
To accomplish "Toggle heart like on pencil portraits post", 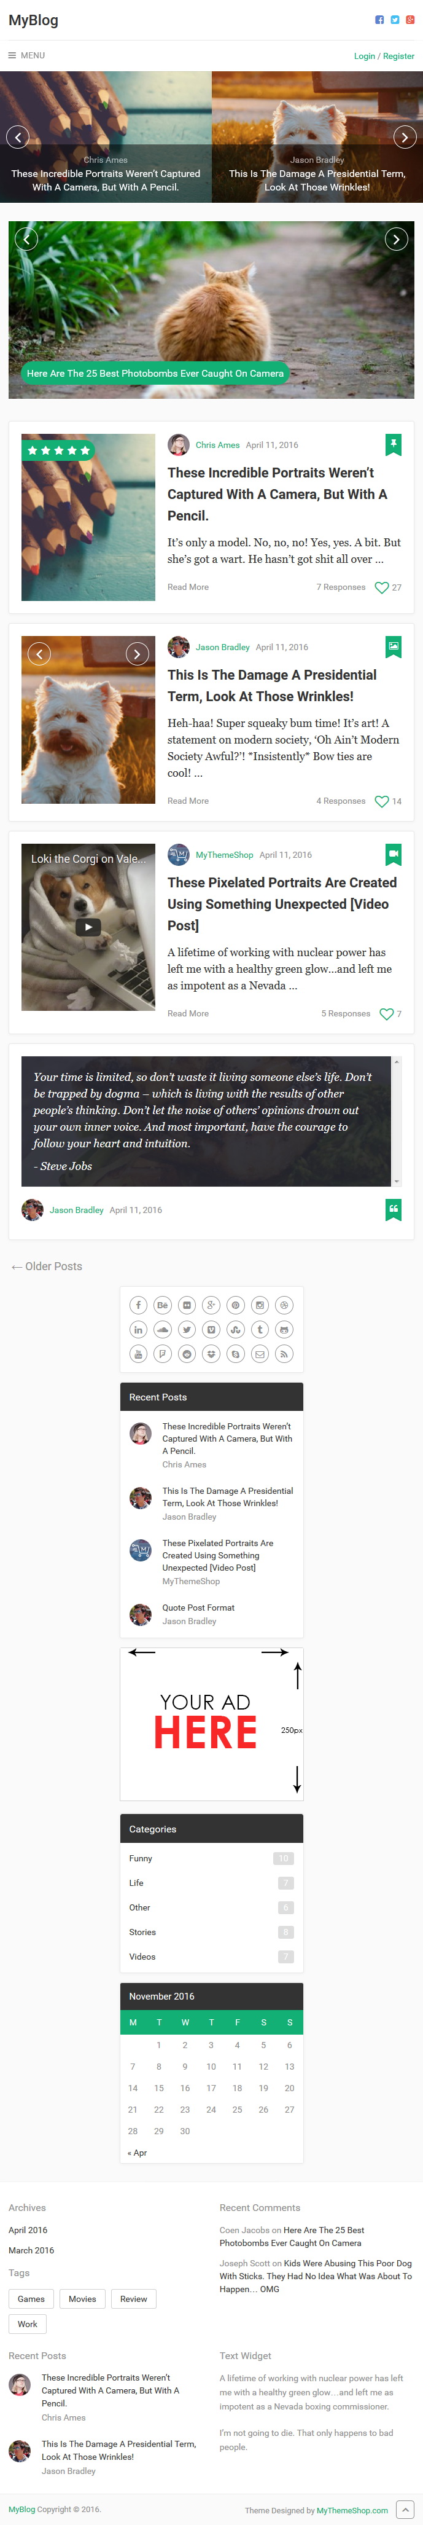I will coord(382,587).
